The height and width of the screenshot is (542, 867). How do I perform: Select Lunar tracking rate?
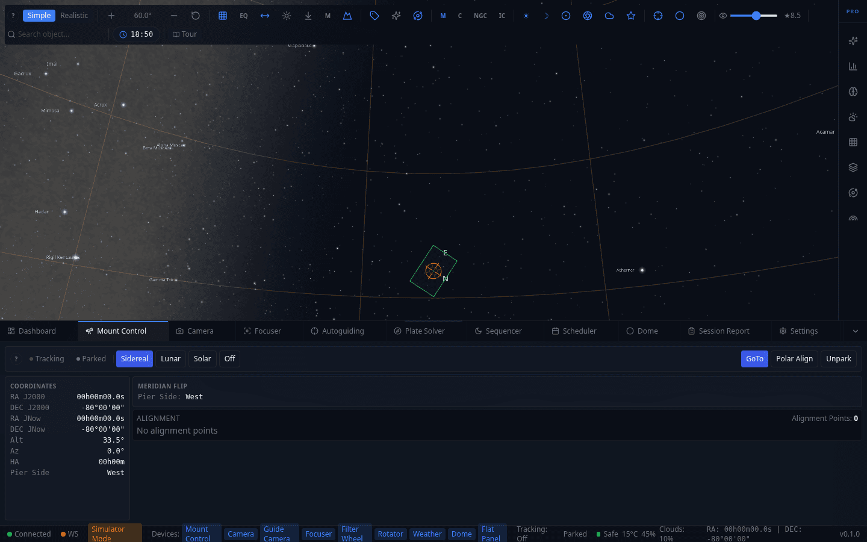pyautogui.click(x=170, y=359)
